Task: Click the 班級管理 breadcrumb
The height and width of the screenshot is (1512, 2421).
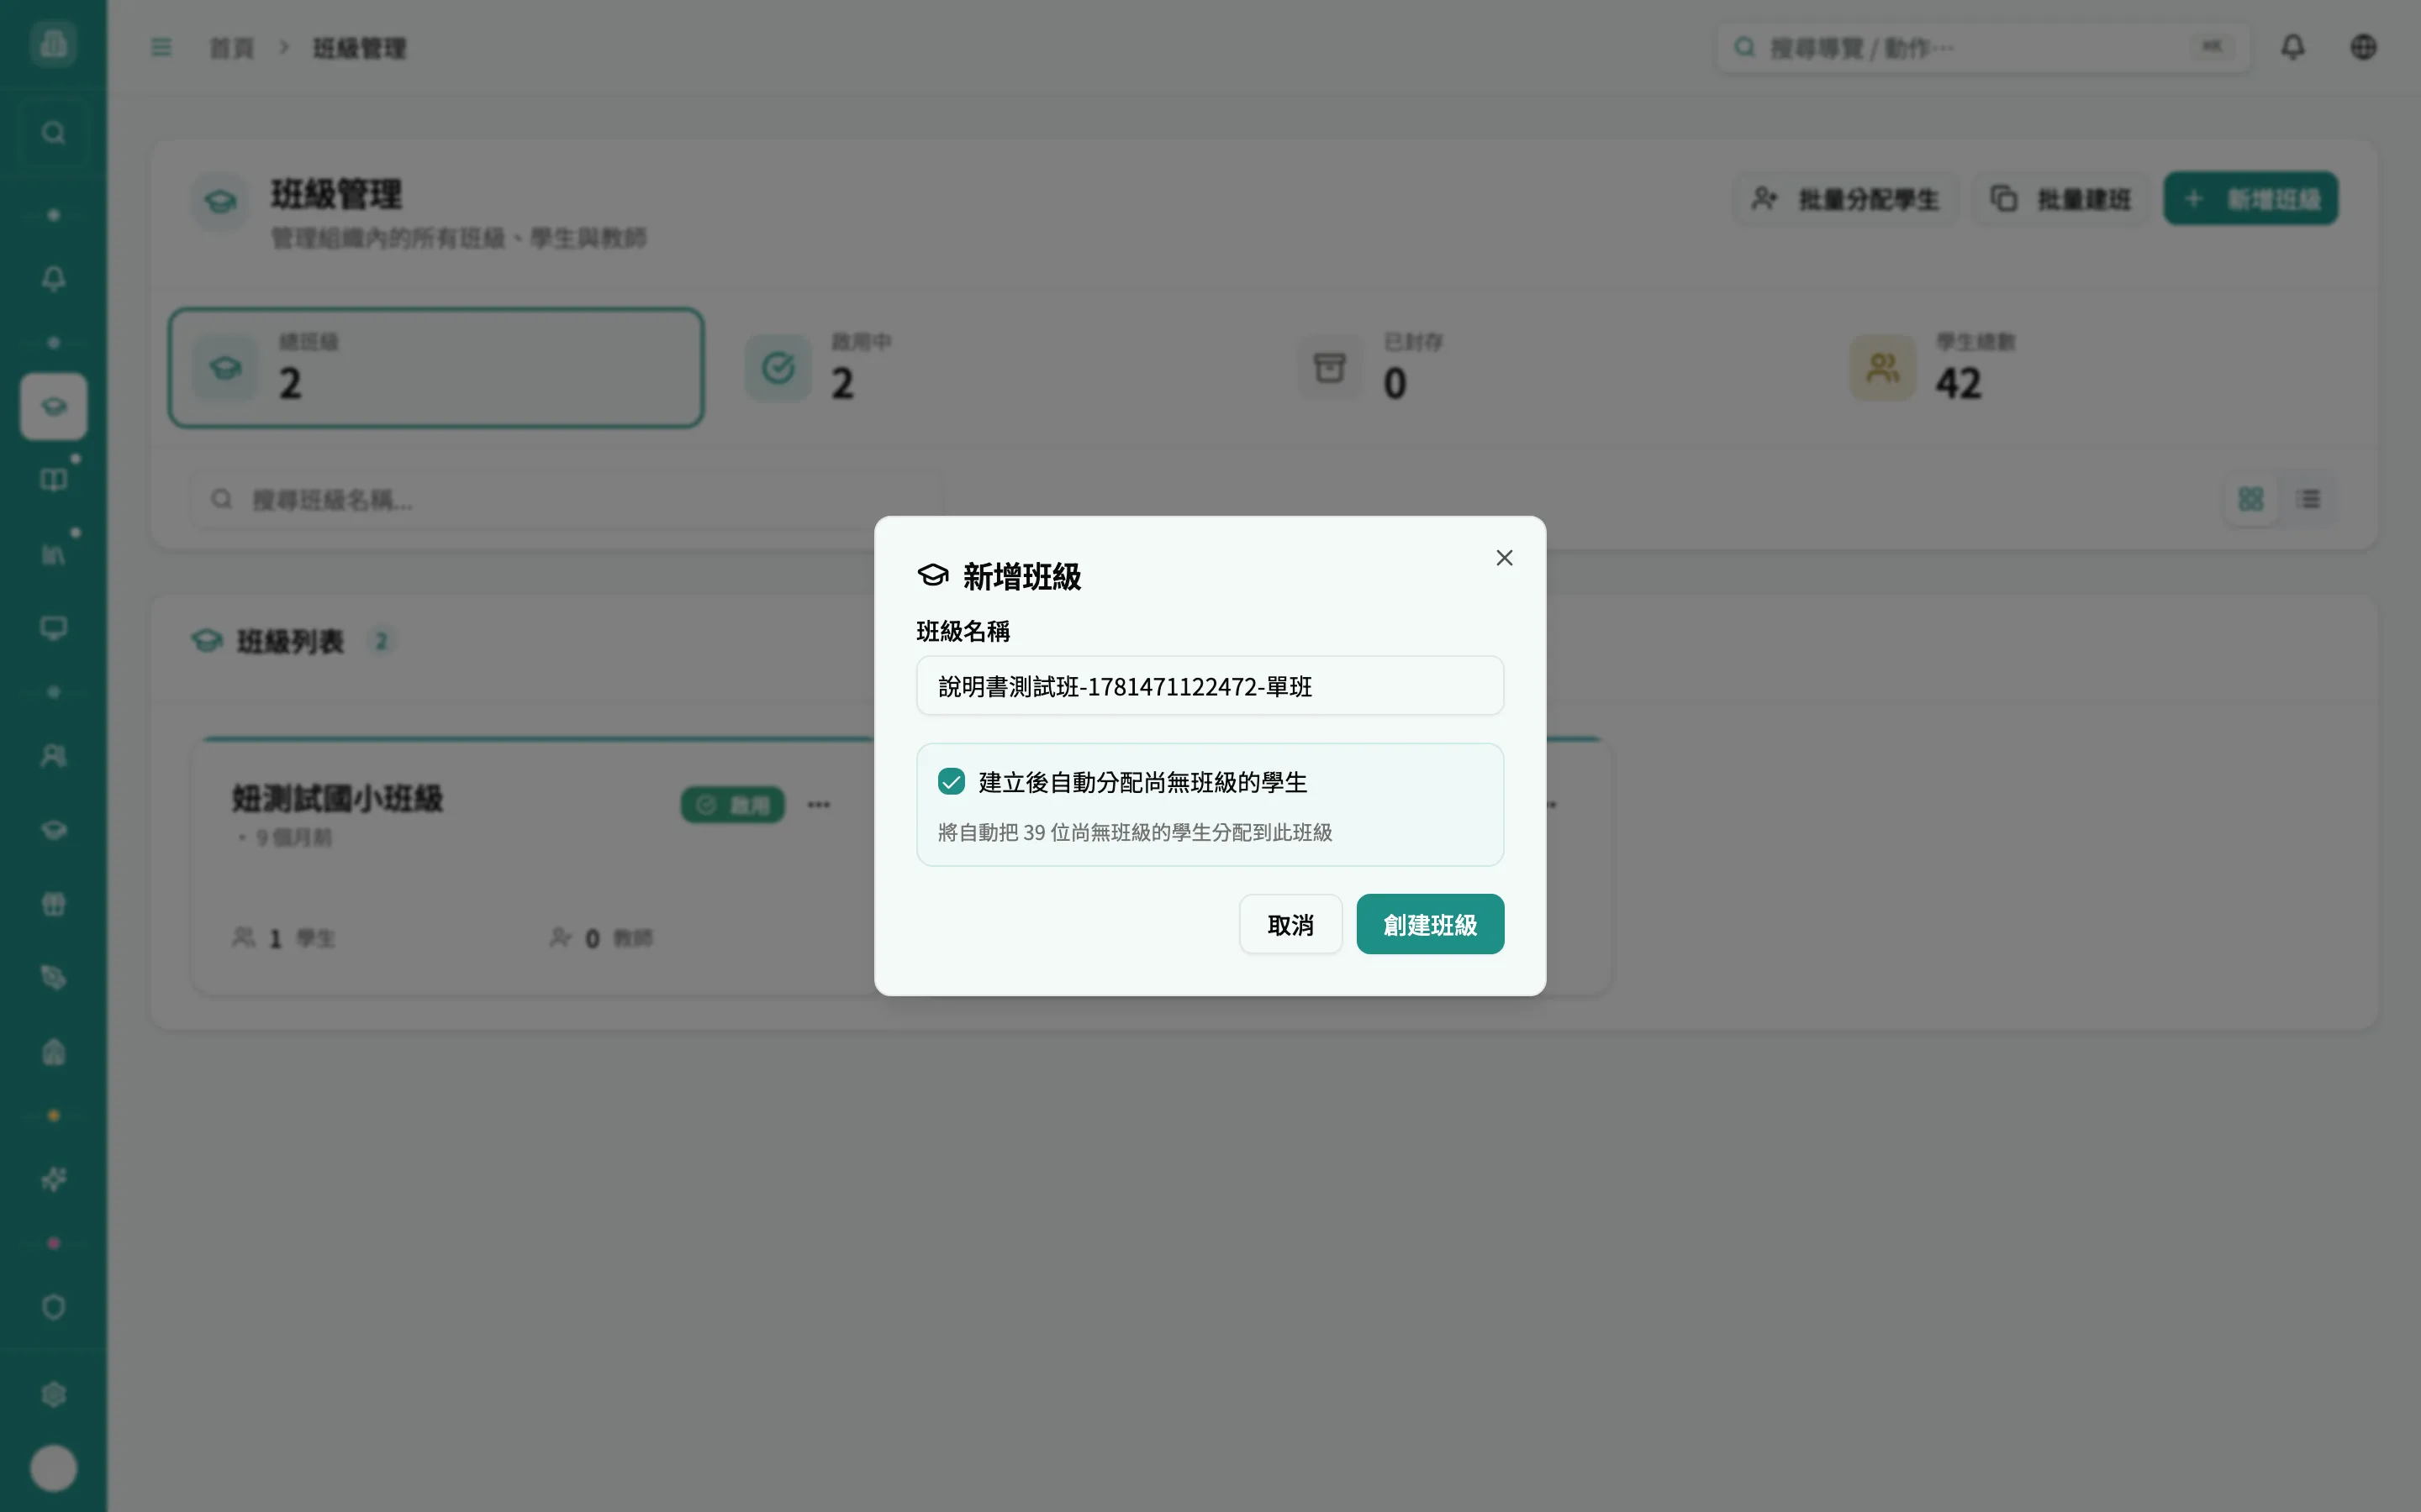Action: [x=359, y=48]
